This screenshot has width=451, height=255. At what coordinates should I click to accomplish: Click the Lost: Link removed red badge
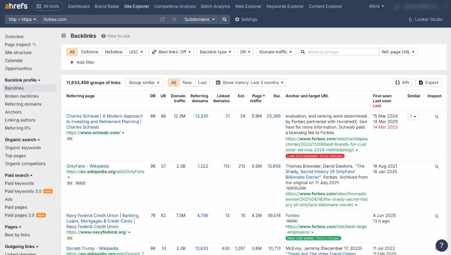315,156
